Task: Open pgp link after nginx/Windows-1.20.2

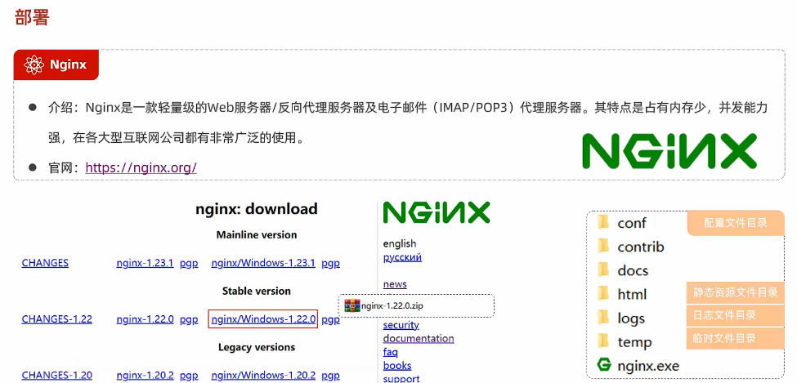Action: point(330,376)
